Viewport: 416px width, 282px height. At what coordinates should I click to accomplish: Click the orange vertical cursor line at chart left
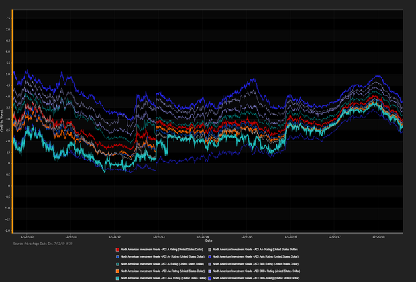tap(12, 122)
